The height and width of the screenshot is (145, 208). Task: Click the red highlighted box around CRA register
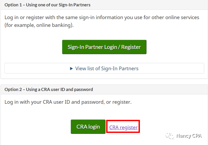click(123, 127)
